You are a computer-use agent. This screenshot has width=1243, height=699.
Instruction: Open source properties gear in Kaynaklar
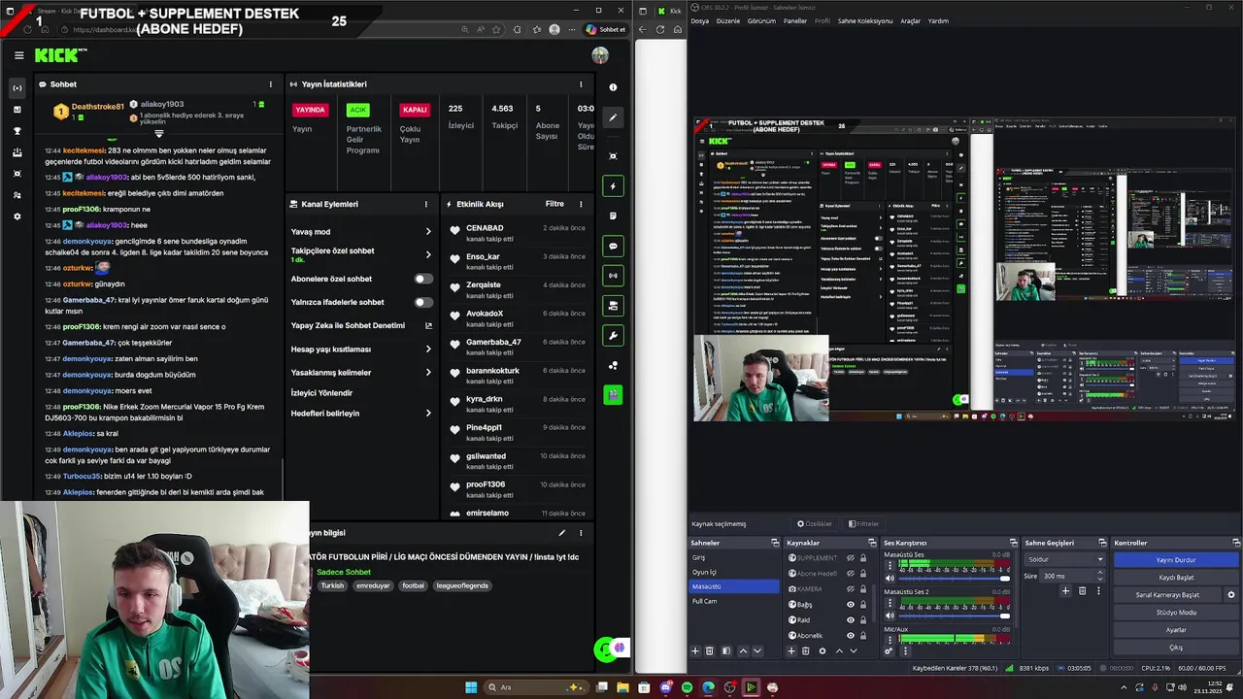[823, 650]
